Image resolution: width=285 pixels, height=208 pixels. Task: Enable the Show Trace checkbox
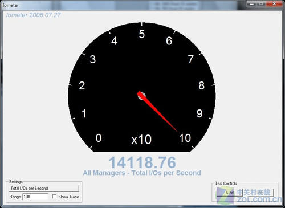[x=54, y=197]
